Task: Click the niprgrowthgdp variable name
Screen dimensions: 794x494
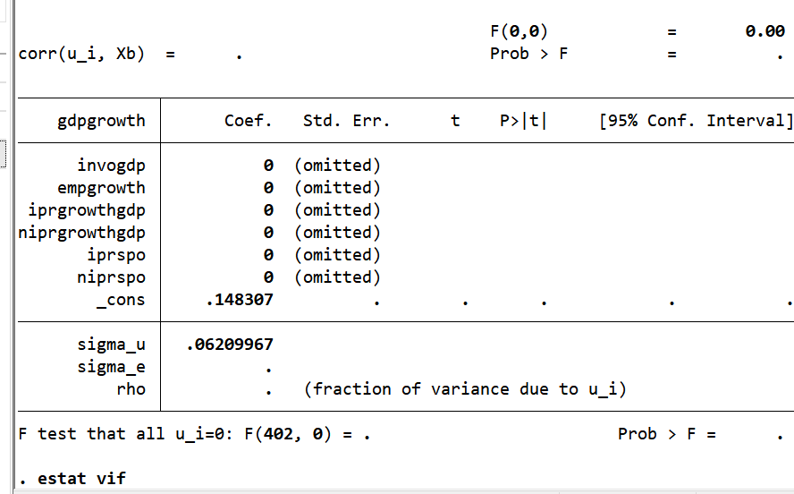Action: click(x=81, y=233)
